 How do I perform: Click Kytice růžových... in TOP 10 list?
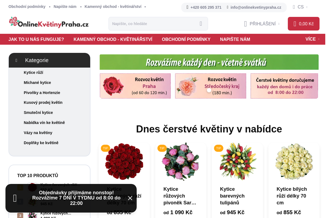56,213
